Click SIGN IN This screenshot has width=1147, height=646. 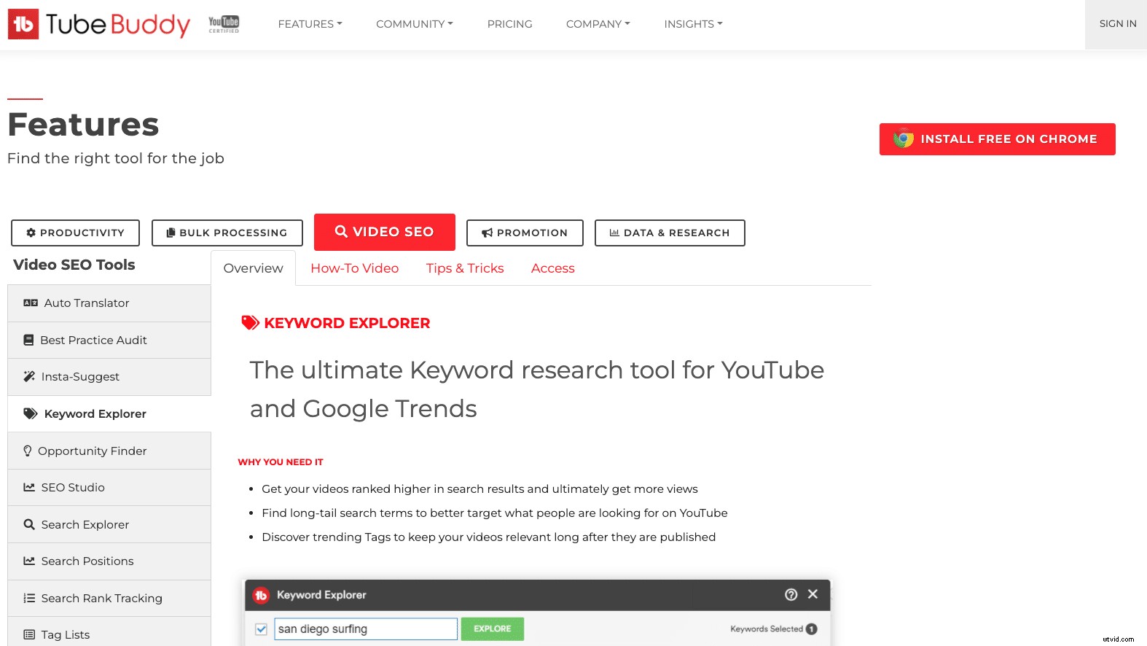coord(1117,24)
